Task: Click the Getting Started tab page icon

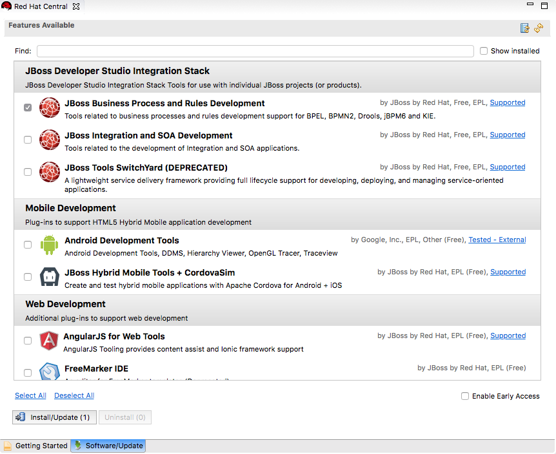Action: pyautogui.click(x=8, y=446)
